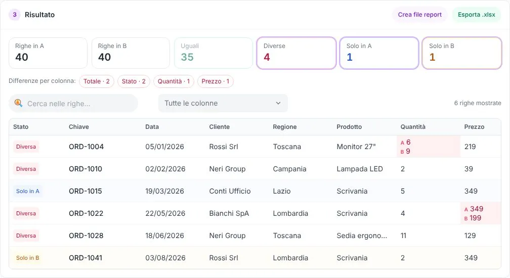Toggle the Solo in B filter card
The height and width of the screenshot is (278, 510).
pyautogui.click(x=462, y=53)
